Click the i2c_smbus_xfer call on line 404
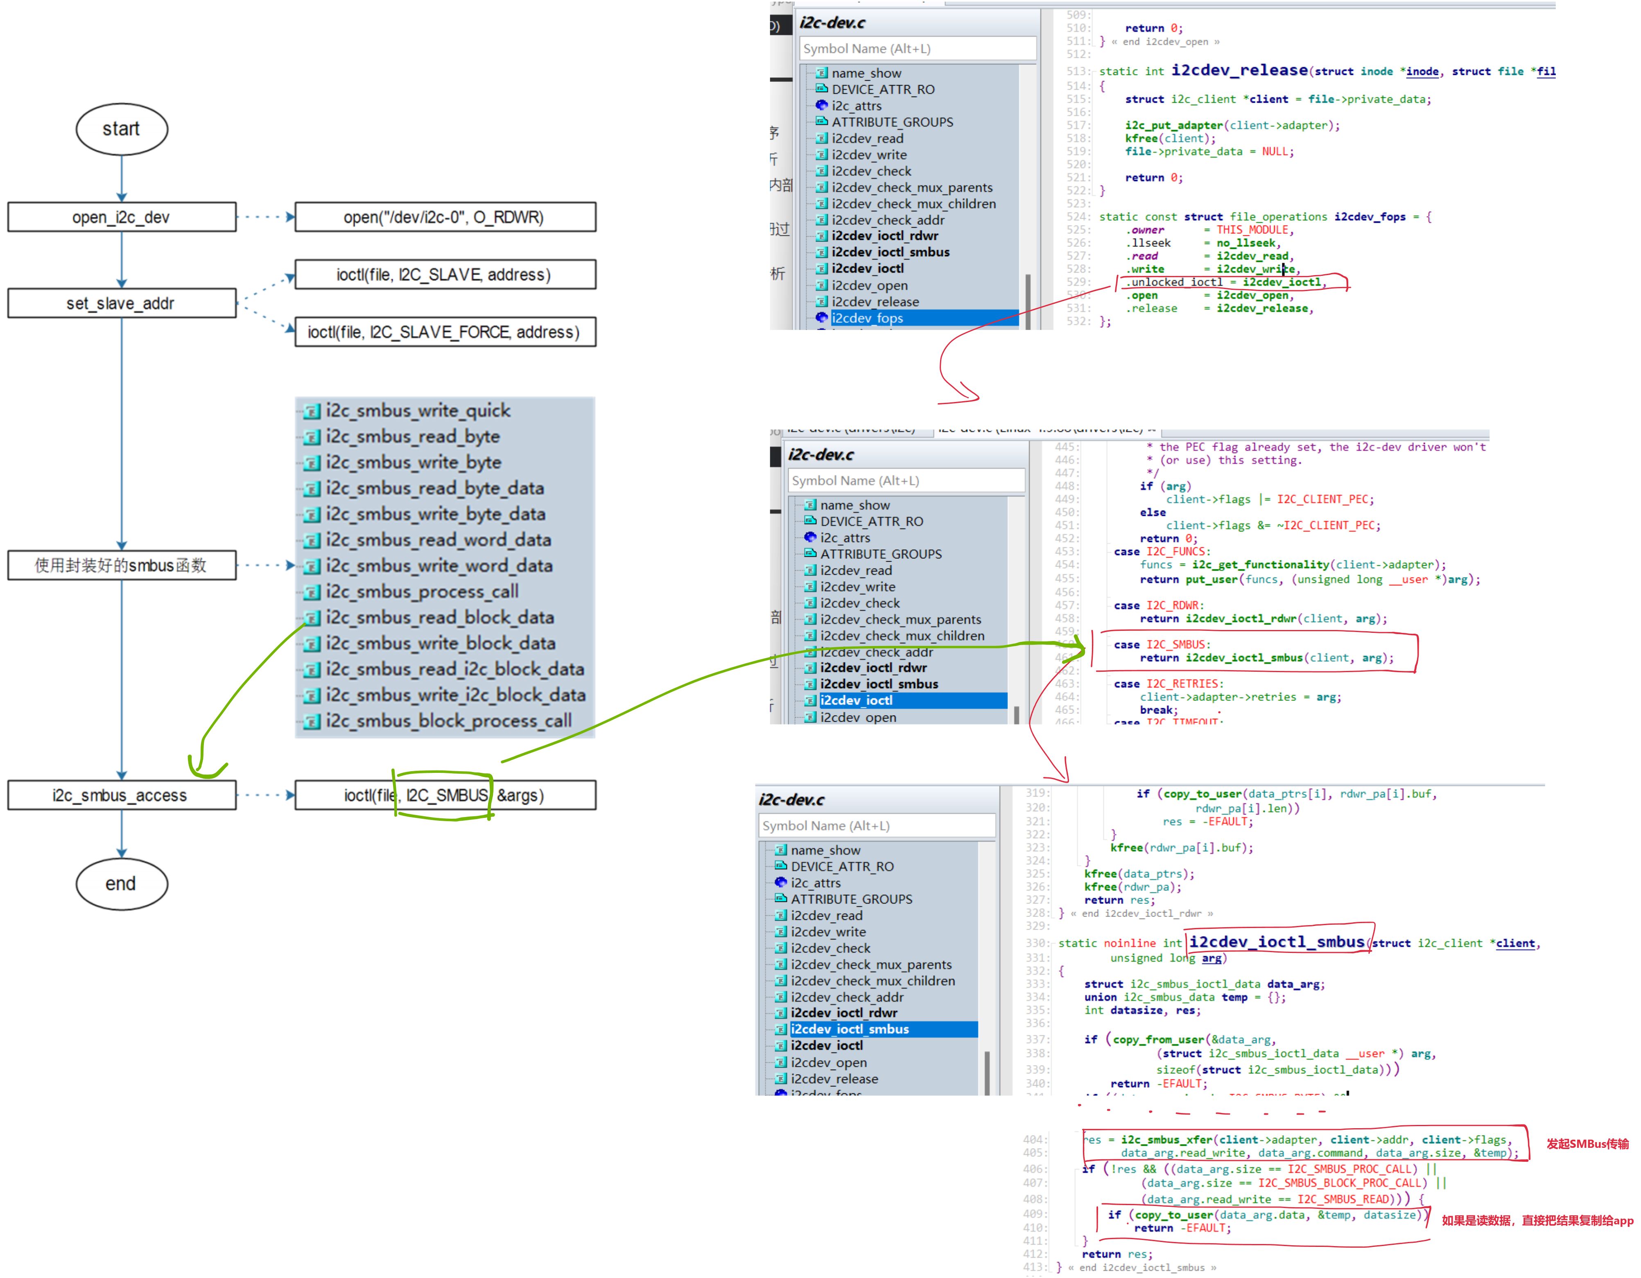1641x1278 pixels. [x=1166, y=1140]
